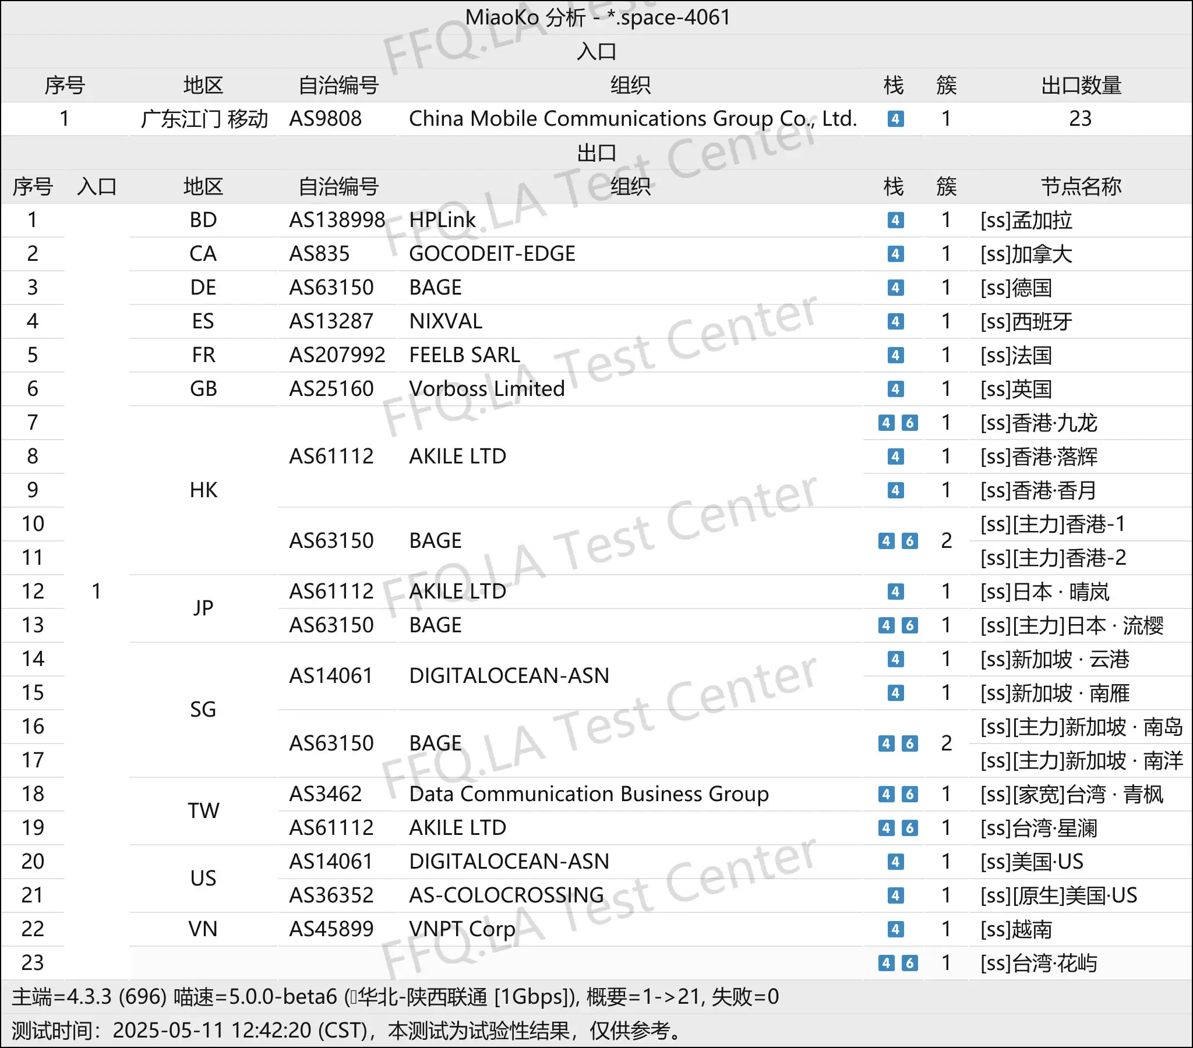This screenshot has height=1048, width=1193.
Task: Click ASN cell AS45899
Action: coord(331,930)
